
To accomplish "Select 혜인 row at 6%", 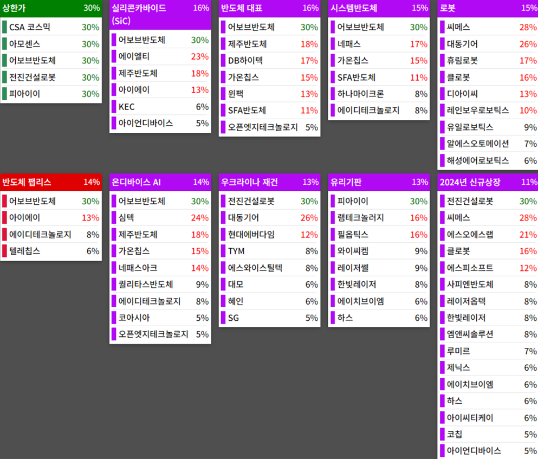I will click(x=270, y=301).
